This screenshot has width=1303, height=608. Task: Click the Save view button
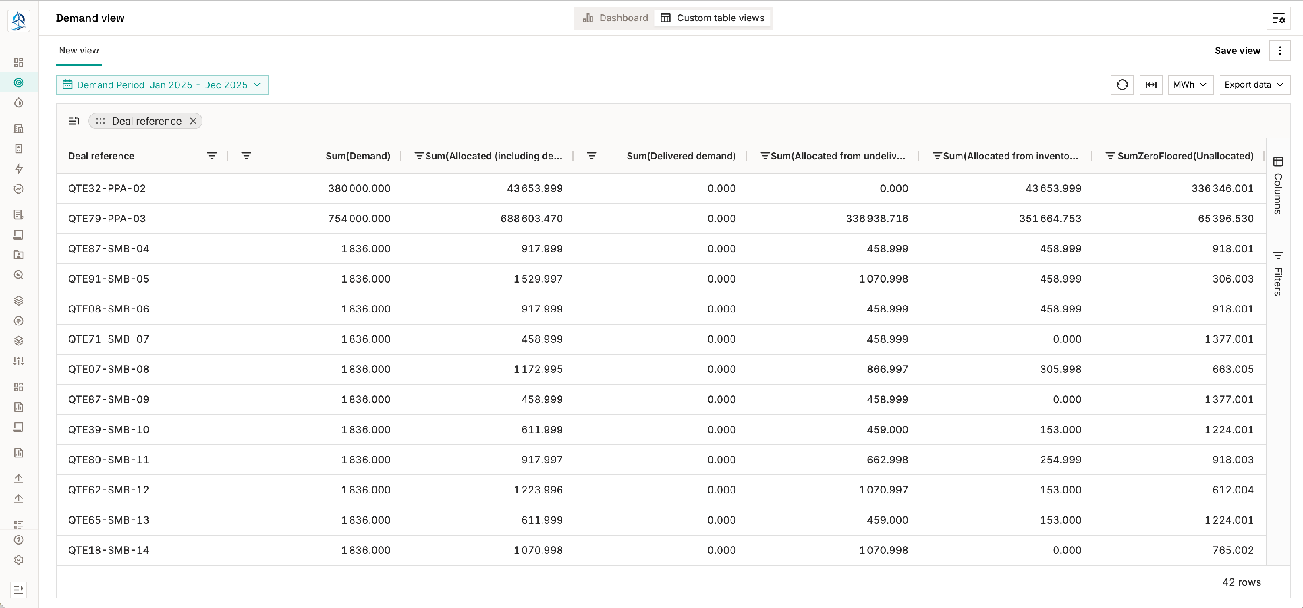[1237, 50]
